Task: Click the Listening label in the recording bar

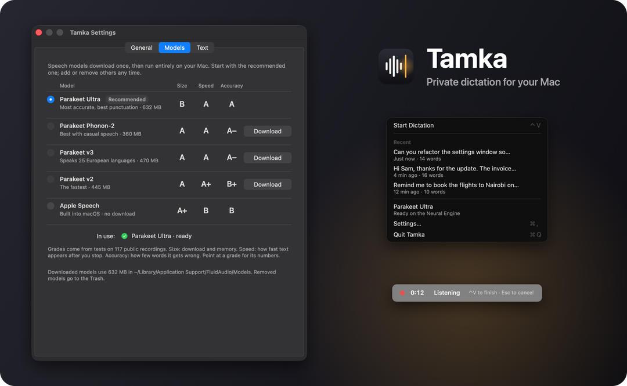Action: pyautogui.click(x=446, y=293)
